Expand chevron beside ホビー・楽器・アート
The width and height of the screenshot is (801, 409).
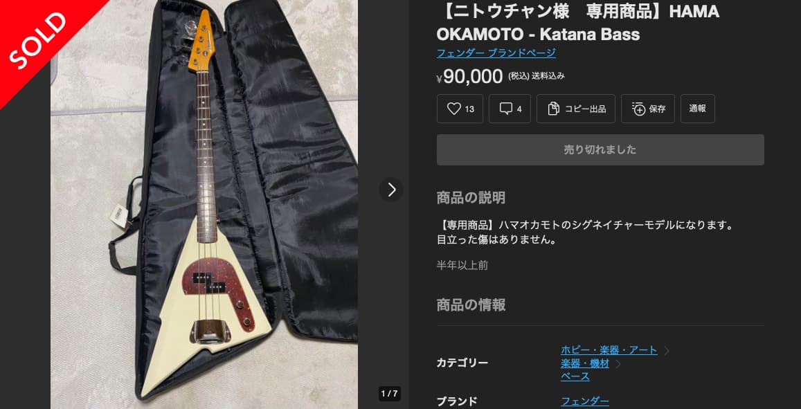(667, 351)
